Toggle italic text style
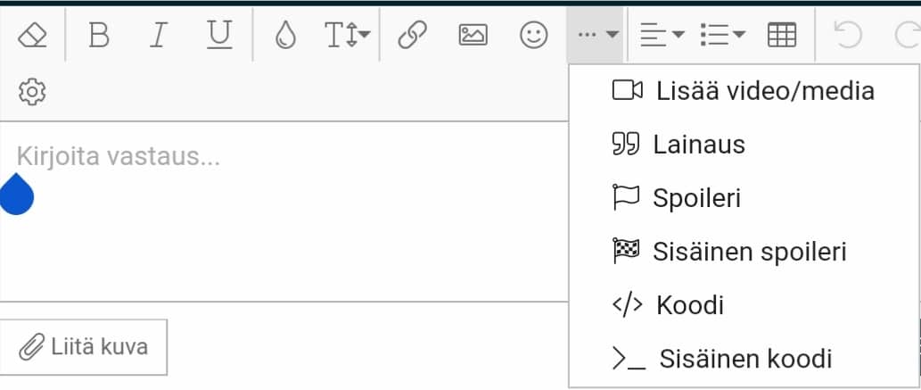 point(158,36)
